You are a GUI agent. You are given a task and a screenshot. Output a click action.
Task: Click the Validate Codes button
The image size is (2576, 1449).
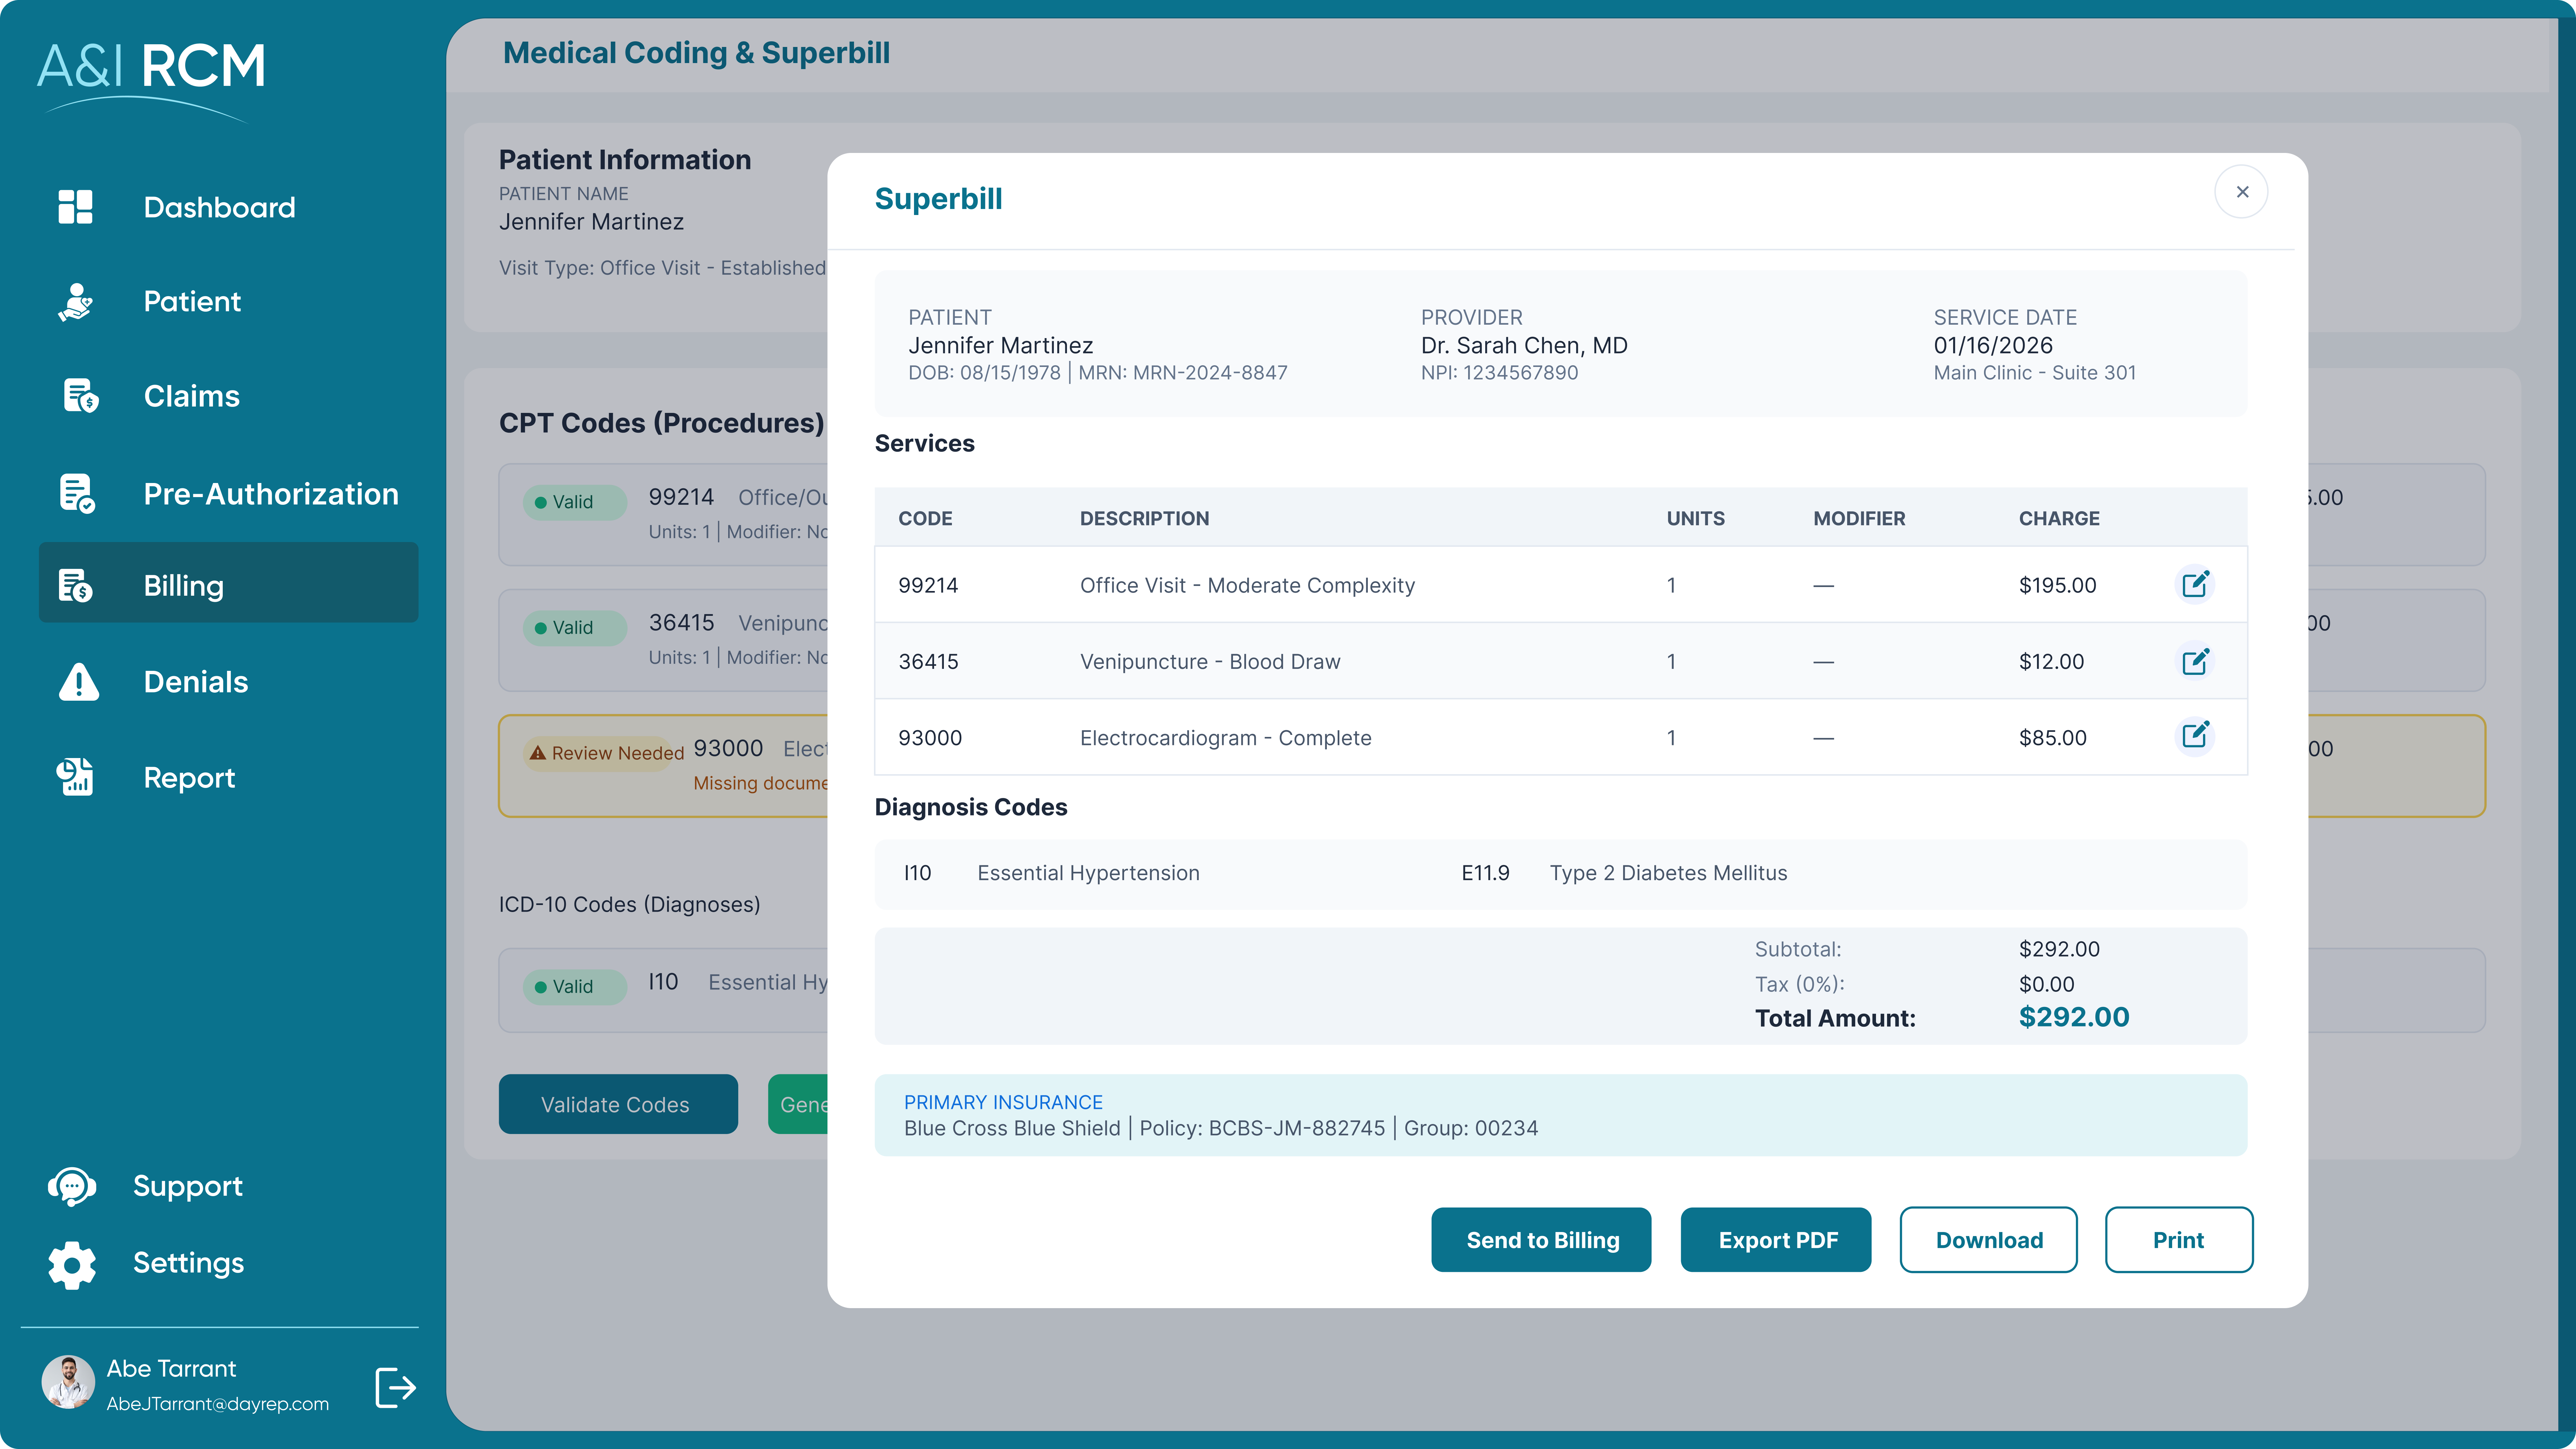tap(617, 1104)
